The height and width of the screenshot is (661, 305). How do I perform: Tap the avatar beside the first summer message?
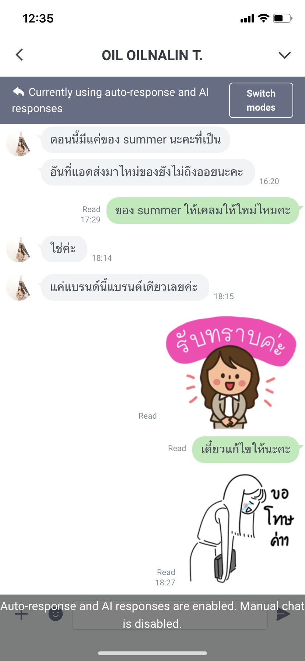[x=19, y=143]
